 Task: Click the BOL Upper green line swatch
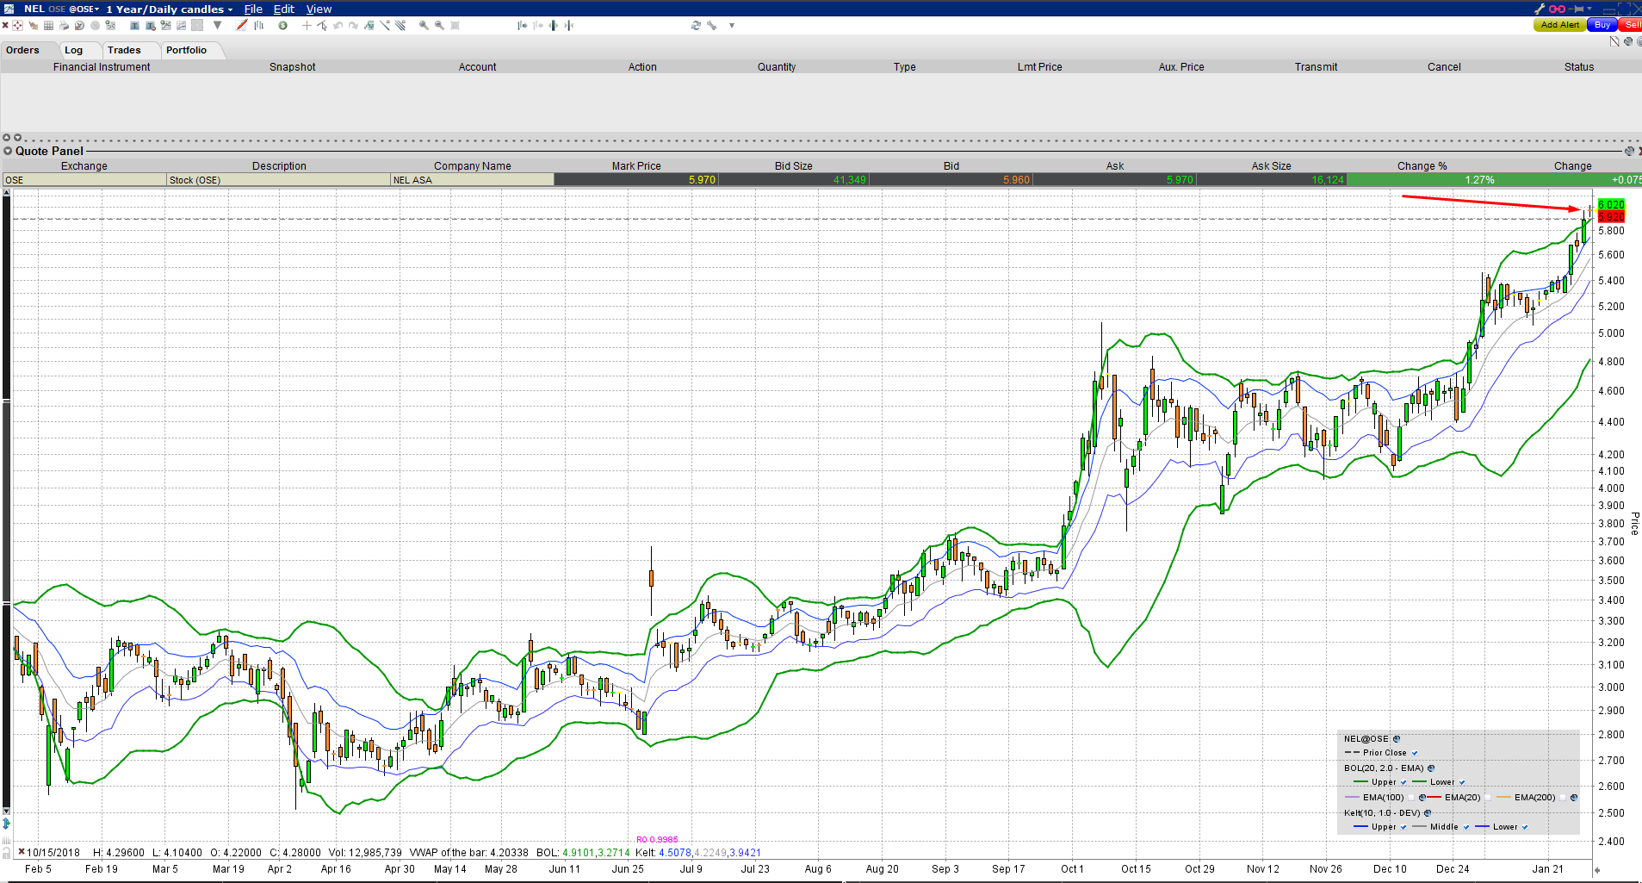(x=1360, y=782)
